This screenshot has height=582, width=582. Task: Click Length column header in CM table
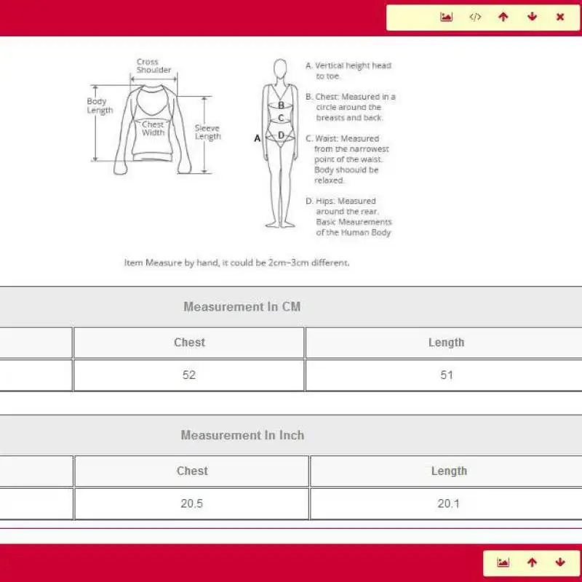[445, 343]
